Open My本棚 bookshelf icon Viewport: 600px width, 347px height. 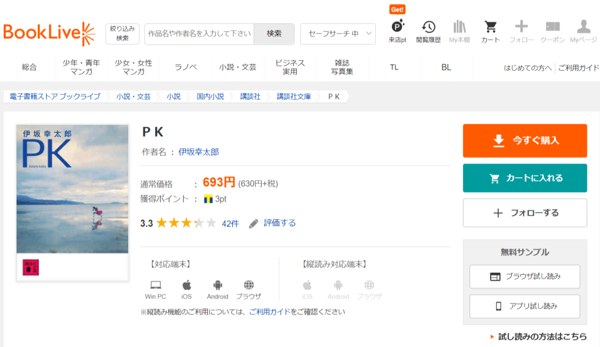(459, 26)
